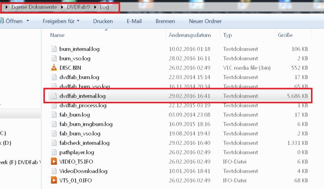Click the burn_vso.log file icon
This screenshot has width=324, height=189.
(54, 59)
